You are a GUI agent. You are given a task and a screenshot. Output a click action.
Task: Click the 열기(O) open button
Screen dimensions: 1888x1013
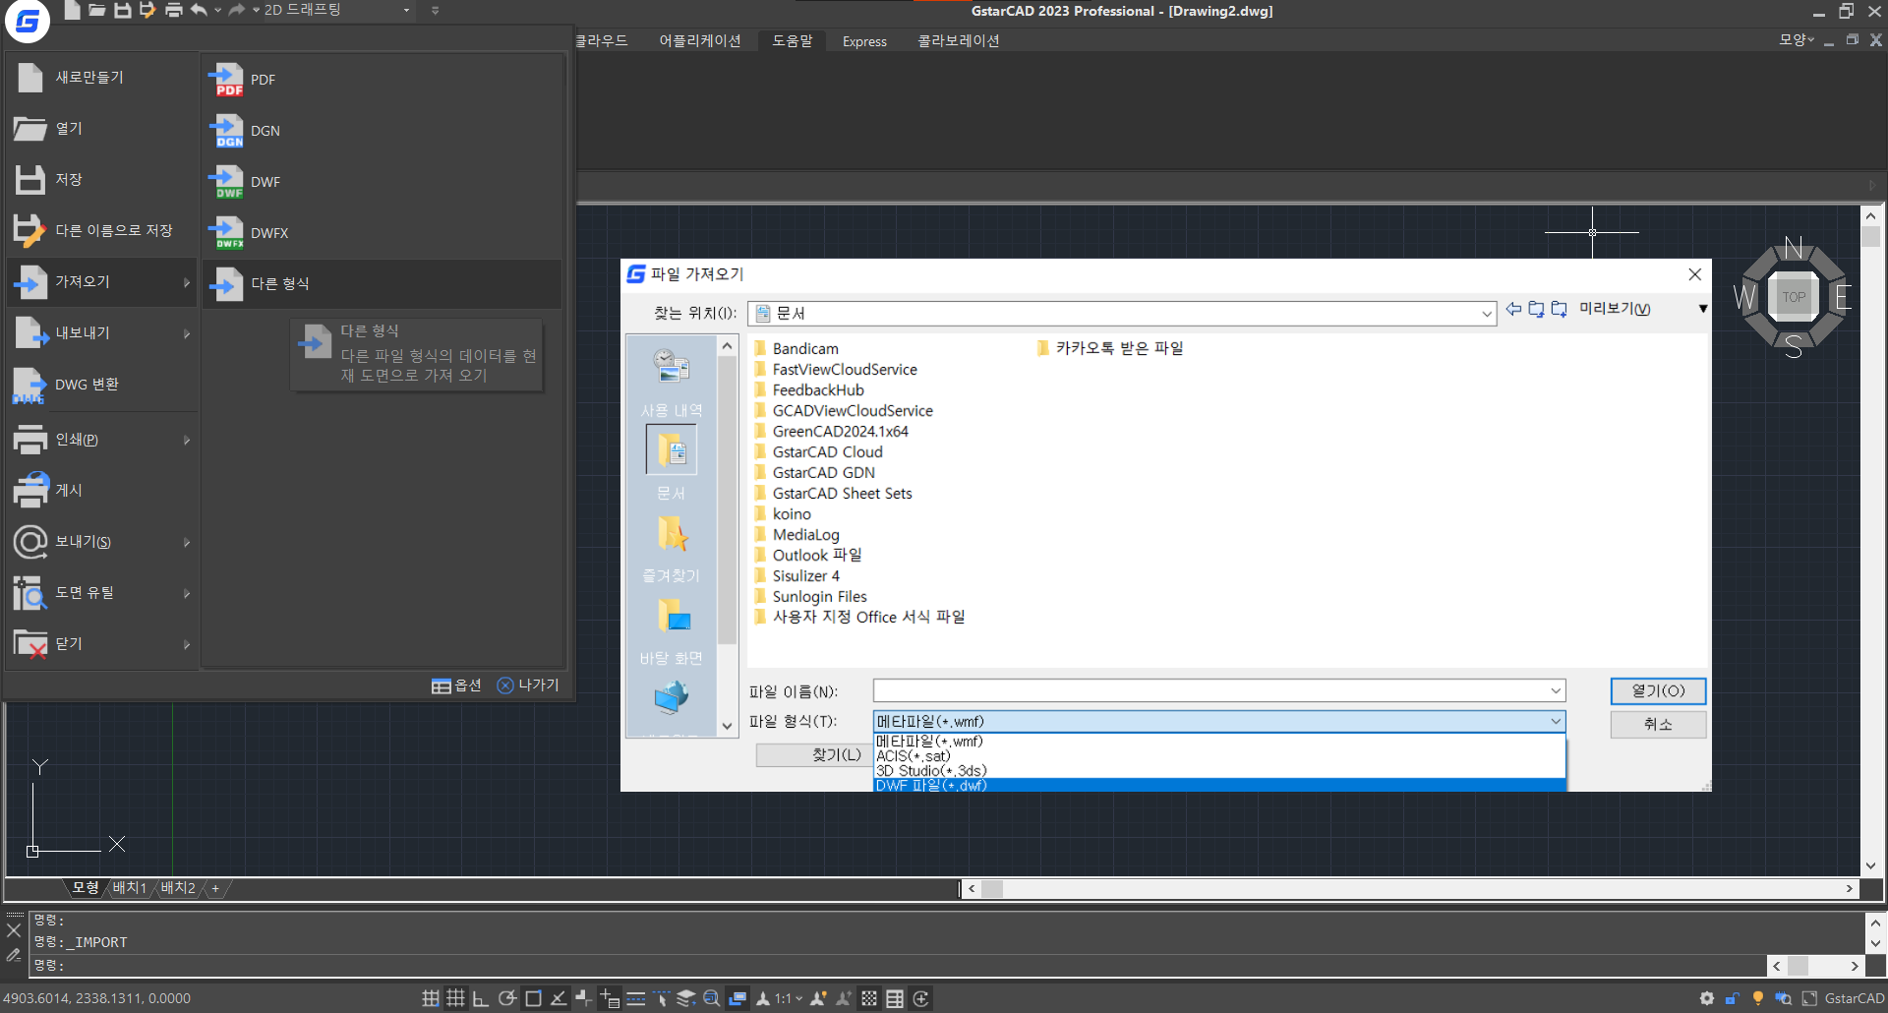point(1658,691)
